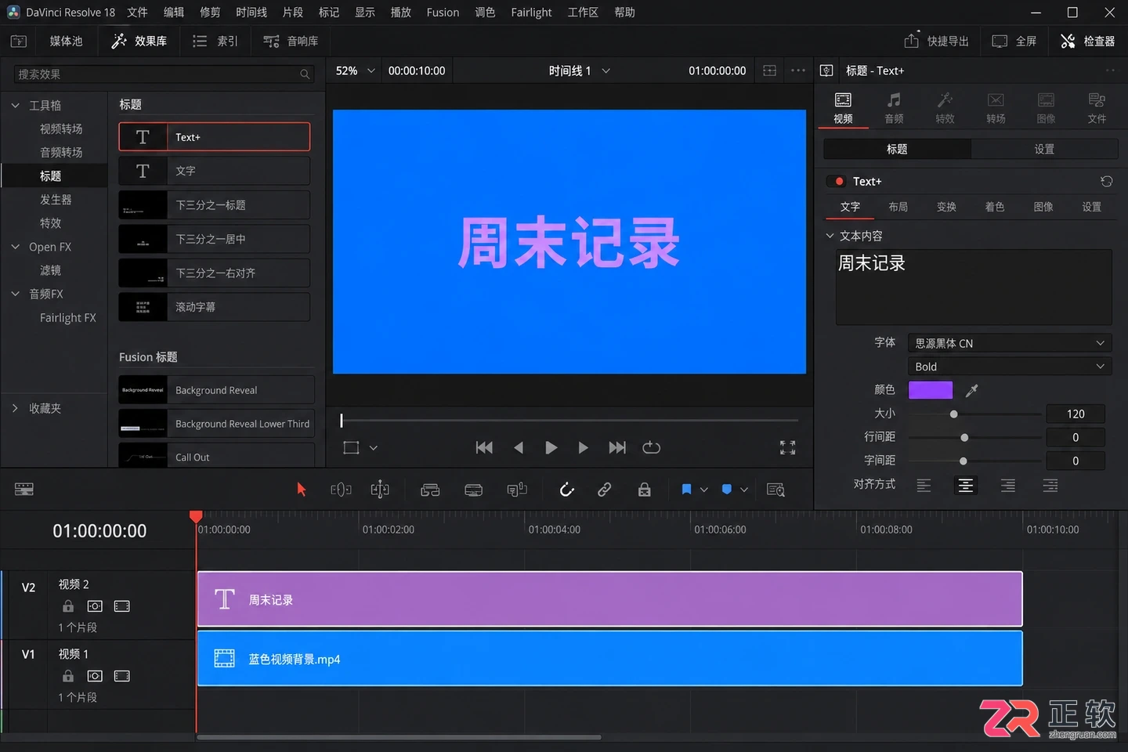This screenshot has width=1128, height=752.
Task: Open the Bold font style dropdown
Action: (x=1010, y=367)
